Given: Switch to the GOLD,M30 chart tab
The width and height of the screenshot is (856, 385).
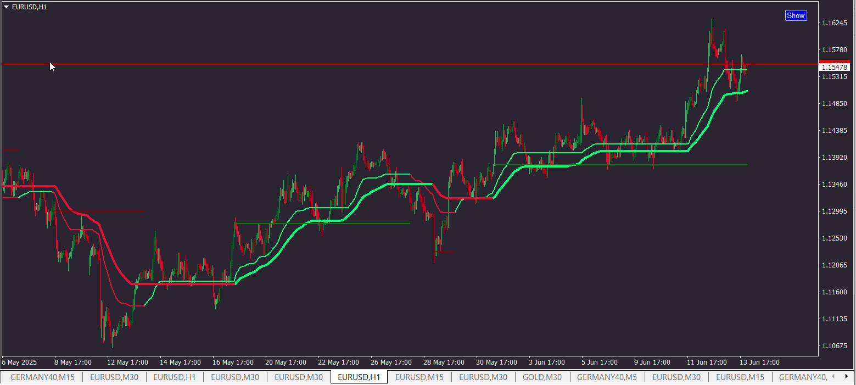Looking at the screenshot, I should click(x=541, y=377).
